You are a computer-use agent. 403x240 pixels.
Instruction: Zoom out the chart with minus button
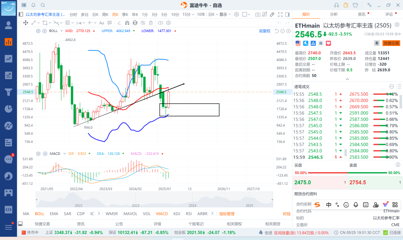(x=282, y=31)
